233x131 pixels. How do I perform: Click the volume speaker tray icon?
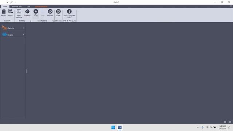(211, 127)
